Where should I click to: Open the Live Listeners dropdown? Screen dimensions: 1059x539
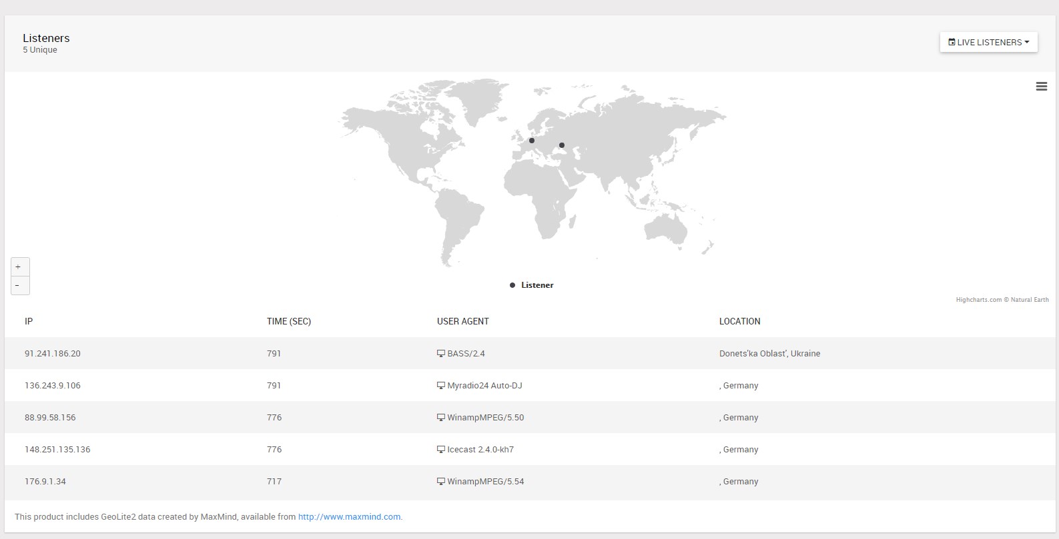point(988,42)
